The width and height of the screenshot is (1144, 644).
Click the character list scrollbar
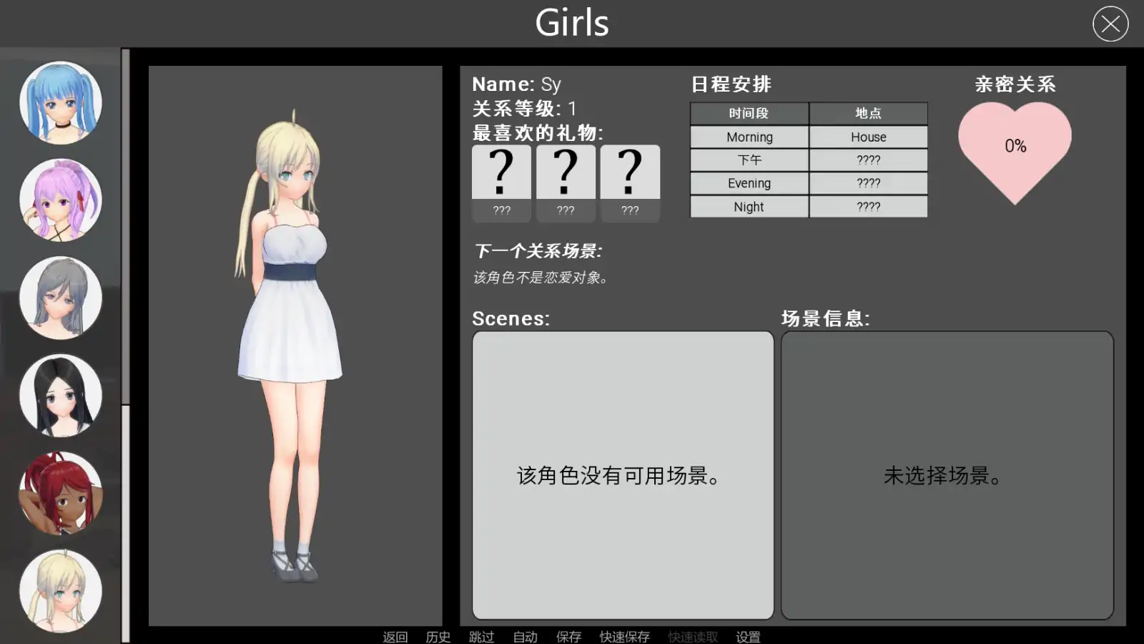click(x=126, y=229)
